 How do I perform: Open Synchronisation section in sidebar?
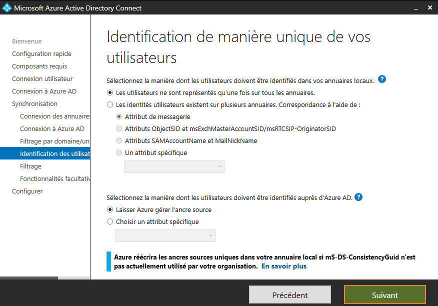34,104
